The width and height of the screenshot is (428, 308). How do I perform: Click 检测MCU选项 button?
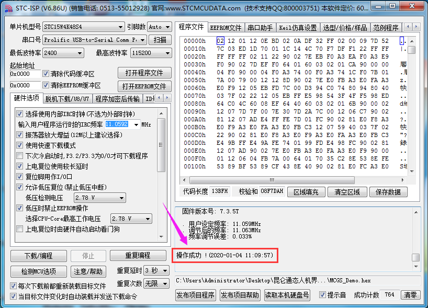[x=39, y=271]
